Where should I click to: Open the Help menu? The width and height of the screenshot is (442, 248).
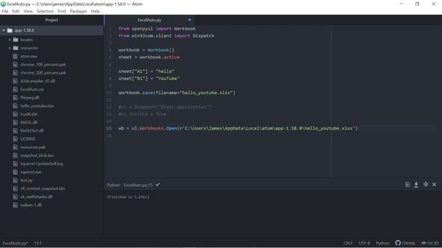95,11
